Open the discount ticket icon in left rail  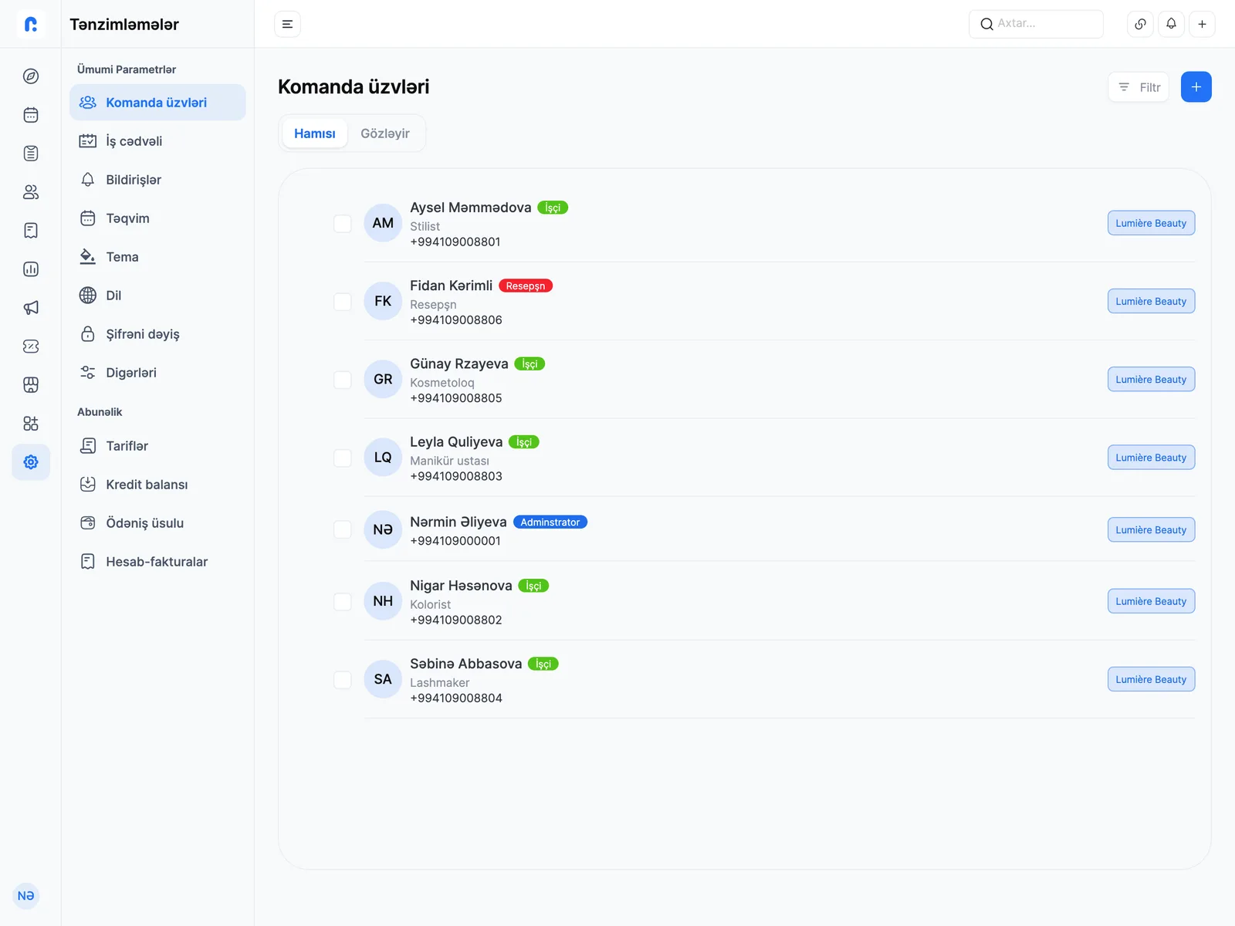(x=31, y=346)
